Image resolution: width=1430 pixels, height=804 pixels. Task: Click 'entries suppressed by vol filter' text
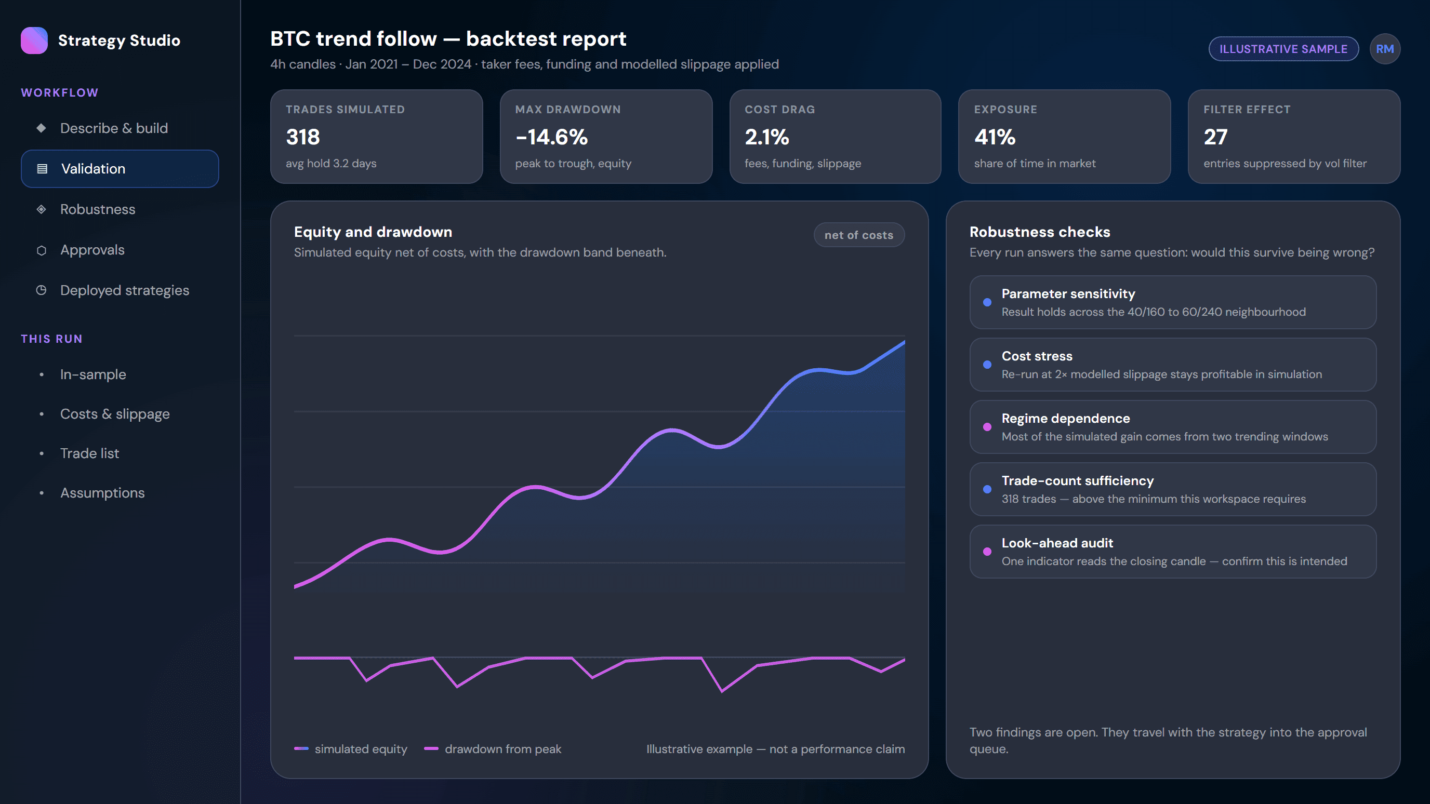click(1285, 164)
